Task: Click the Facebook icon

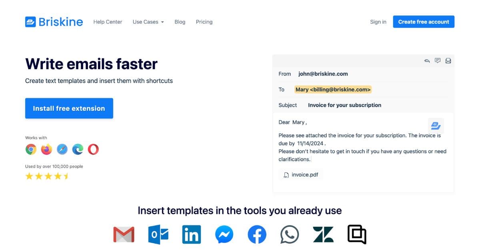Action: [257, 234]
